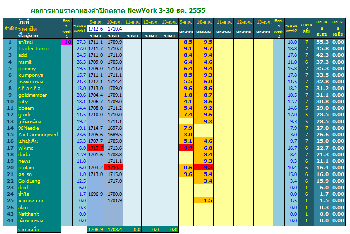
Task: Select the accumulated score 45.8
Action: (322, 48)
